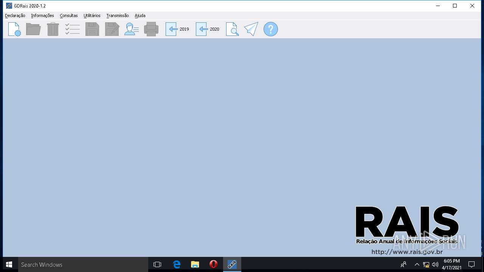
Task: Open the Action Center notifications icon
Action: [x=472, y=264]
